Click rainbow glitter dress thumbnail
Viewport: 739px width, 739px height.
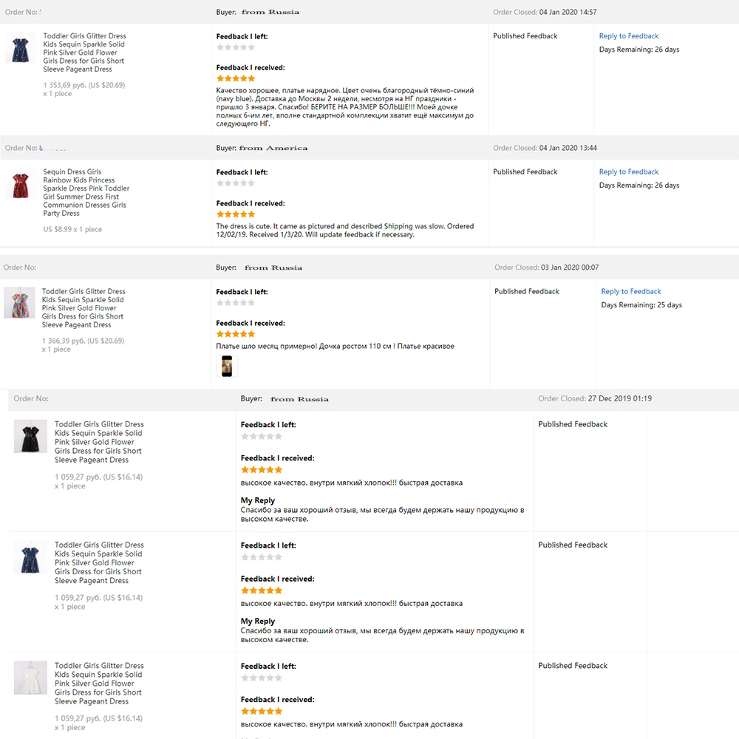[x=19, y=302]
